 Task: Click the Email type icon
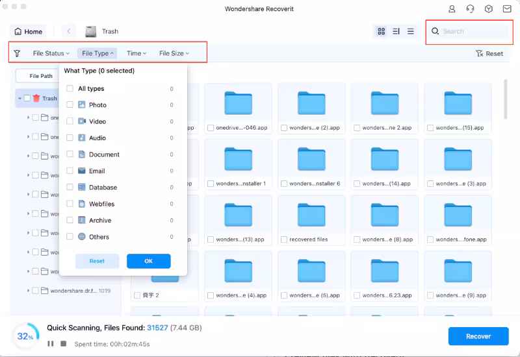(82, 171)
